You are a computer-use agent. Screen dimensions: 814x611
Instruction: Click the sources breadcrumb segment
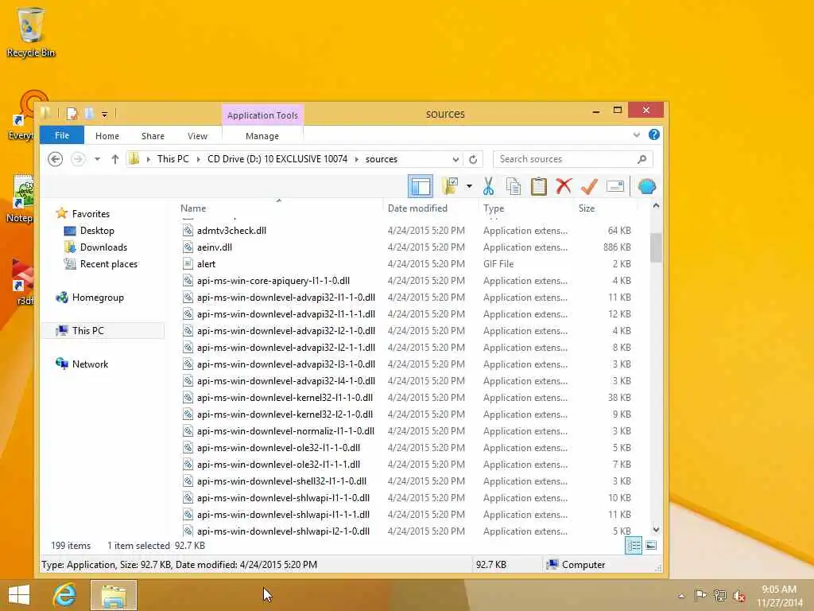pos(381,159)
